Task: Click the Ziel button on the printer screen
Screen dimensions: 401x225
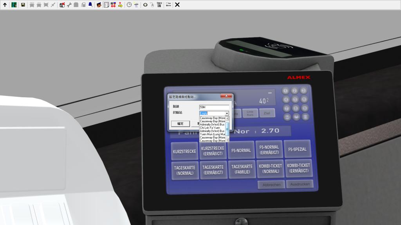Action: pyautogui.click(x=267, y=113)
